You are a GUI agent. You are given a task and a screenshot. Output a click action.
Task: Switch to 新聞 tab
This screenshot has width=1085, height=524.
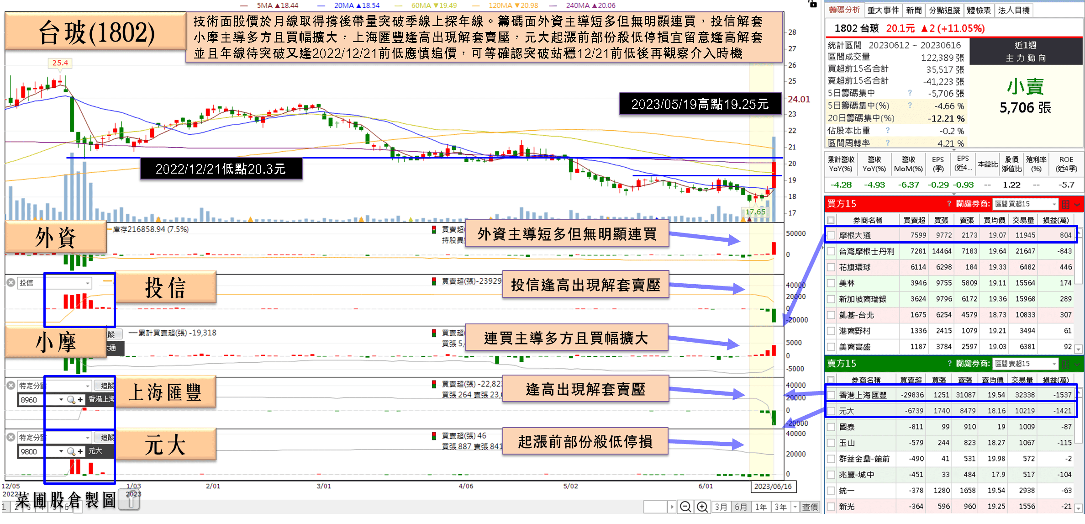913,10
